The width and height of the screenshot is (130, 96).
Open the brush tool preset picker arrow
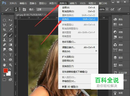pos(11,9)
